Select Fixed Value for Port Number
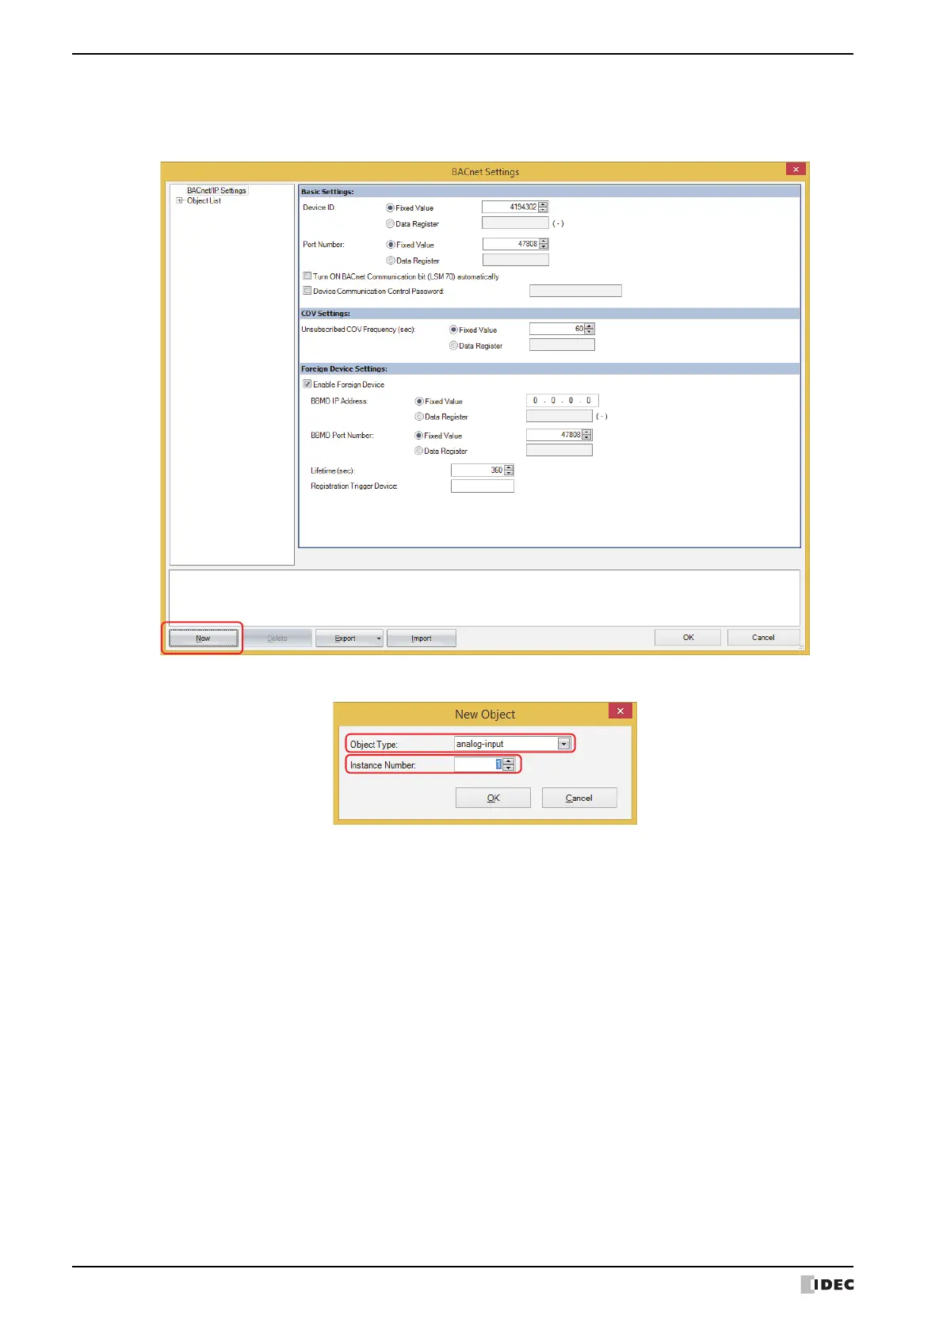943x1334 pixels. click(390, 245)
